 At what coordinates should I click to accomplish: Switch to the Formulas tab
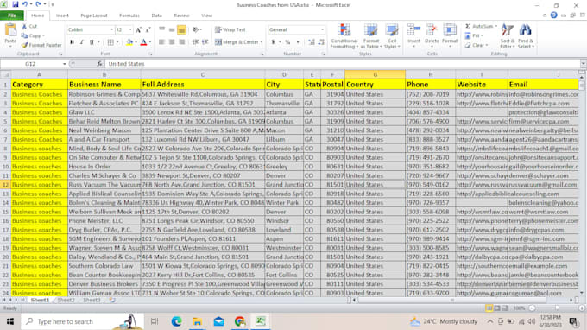click(x=129, y=16)
